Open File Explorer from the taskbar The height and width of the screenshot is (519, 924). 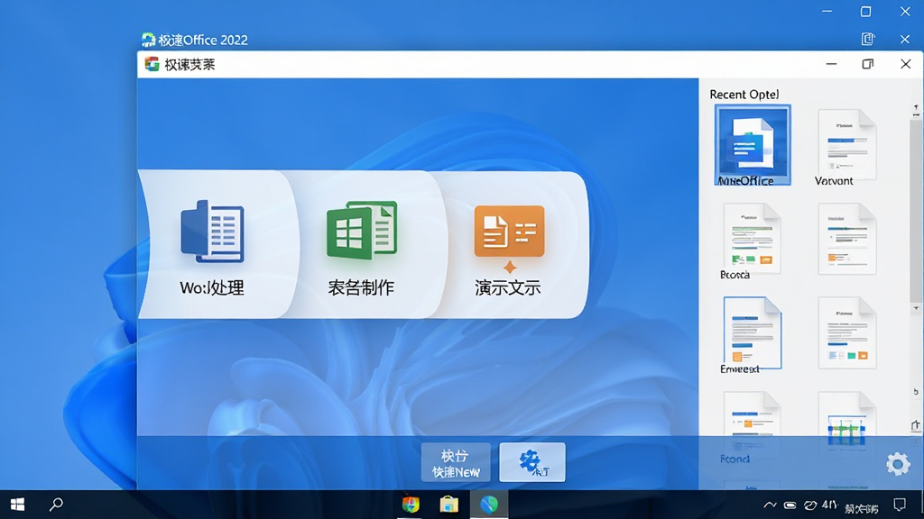click(x=449, y=505)
